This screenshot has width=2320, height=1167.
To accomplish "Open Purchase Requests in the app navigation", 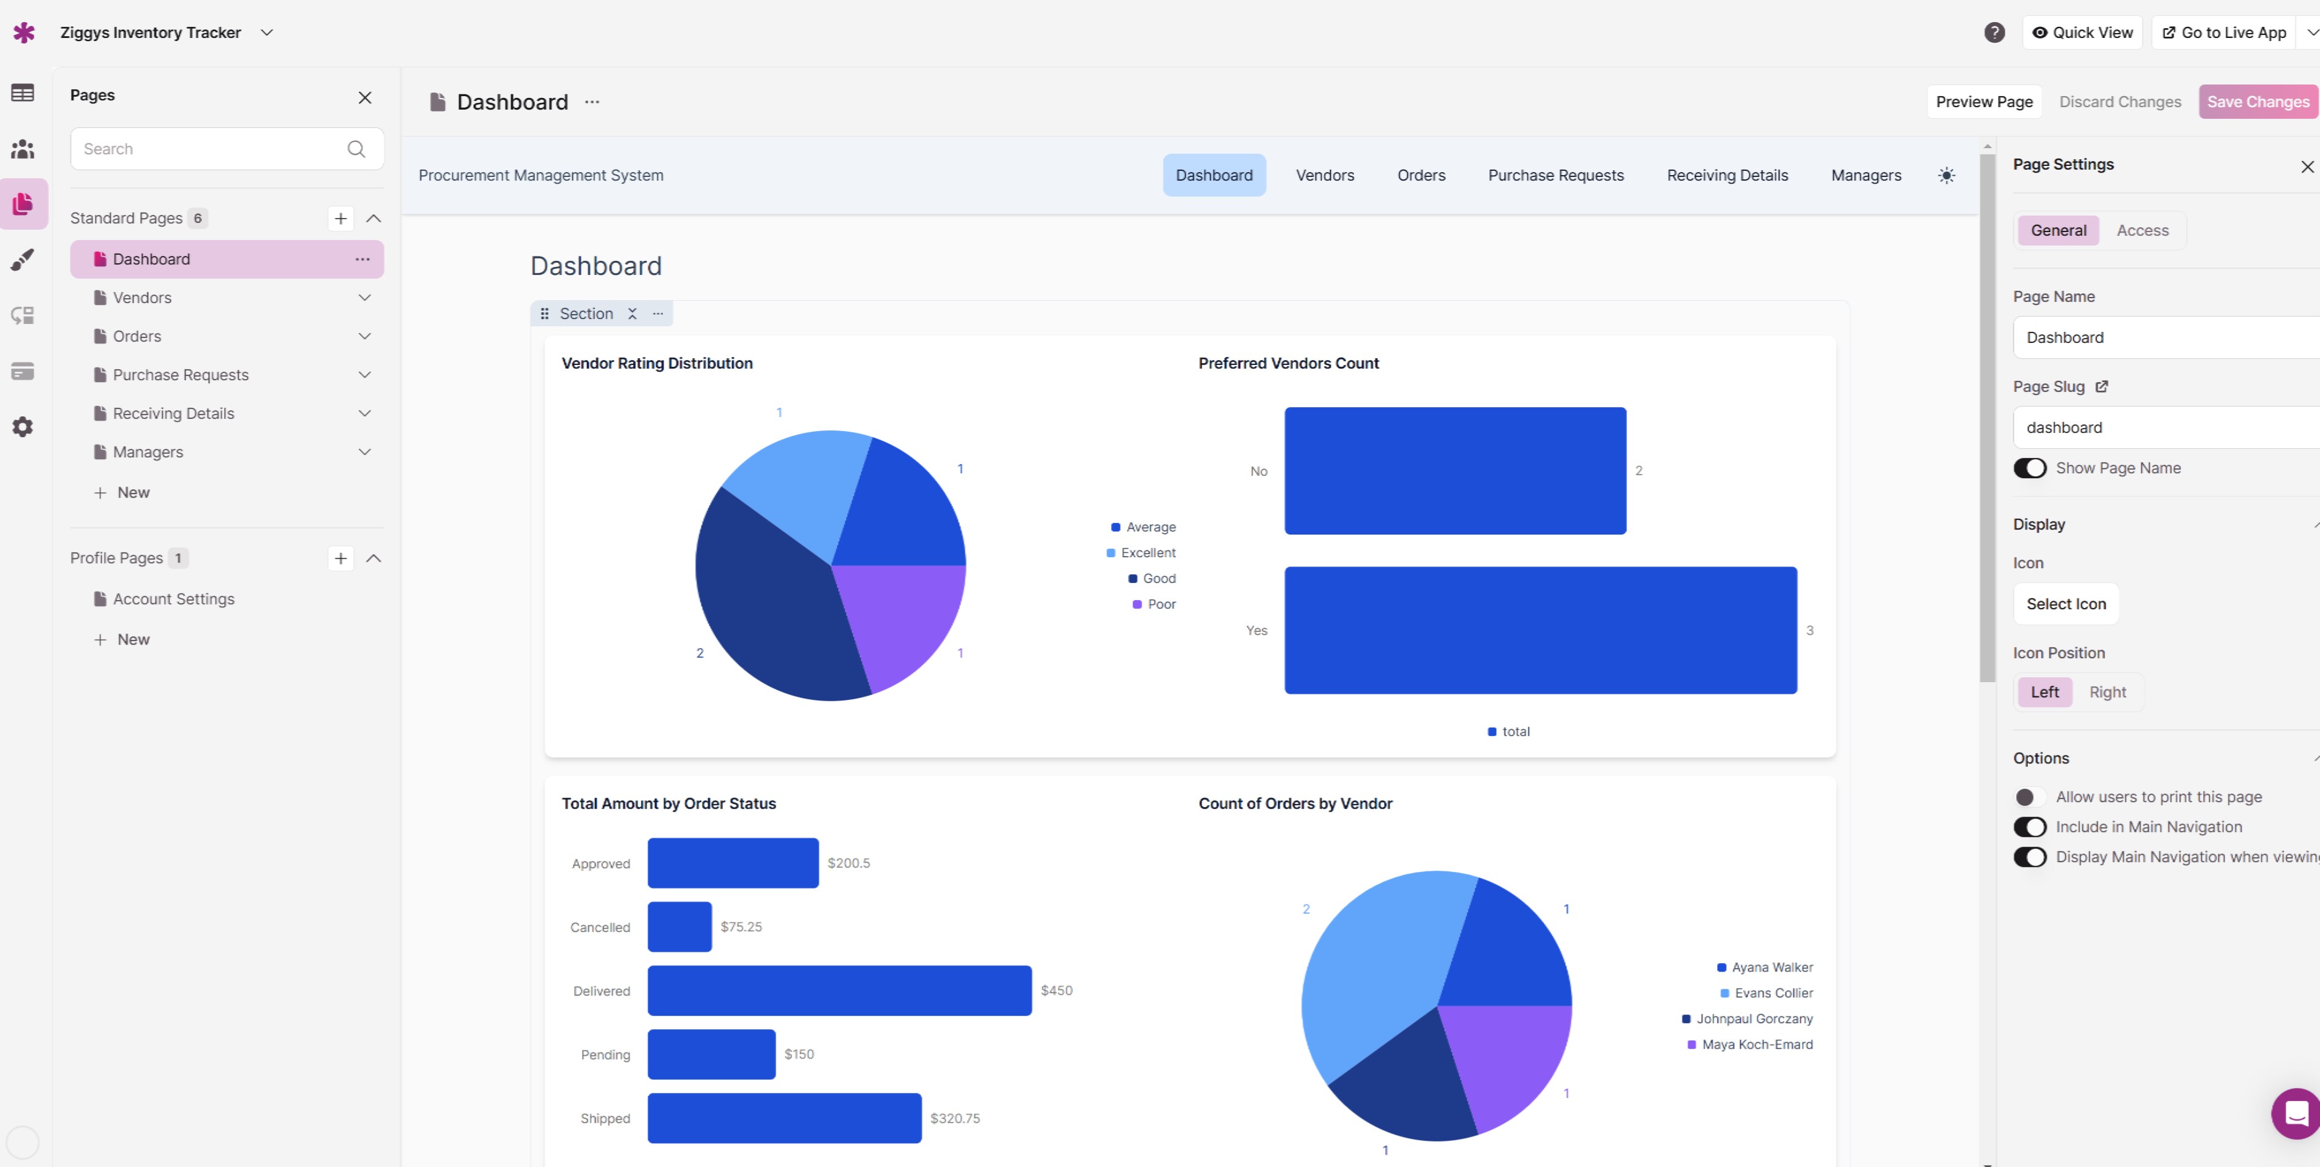I will coord(1555,176).
